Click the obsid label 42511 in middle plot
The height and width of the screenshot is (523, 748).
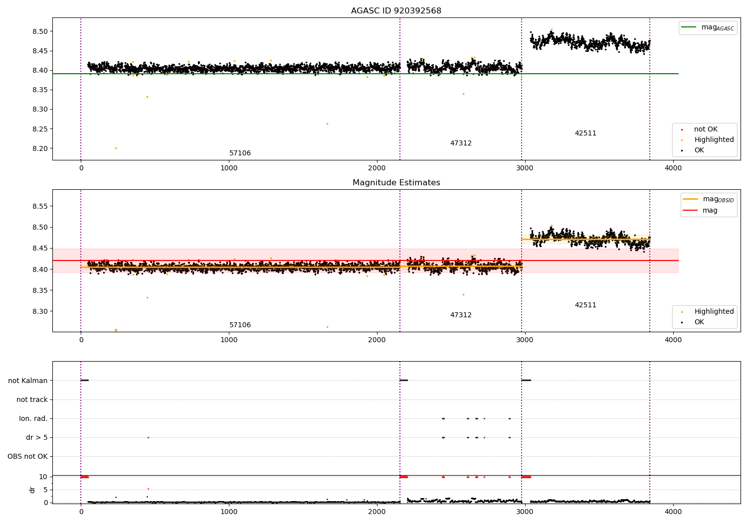tap(585, 305)
